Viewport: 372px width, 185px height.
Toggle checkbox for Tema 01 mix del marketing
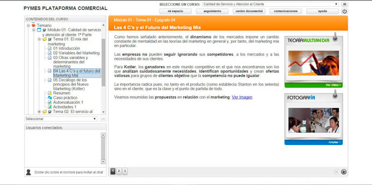coord(50,39)
